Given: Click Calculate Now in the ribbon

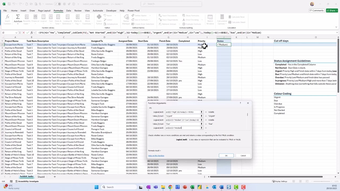Looking at the screenshot, I should [236, 17].
